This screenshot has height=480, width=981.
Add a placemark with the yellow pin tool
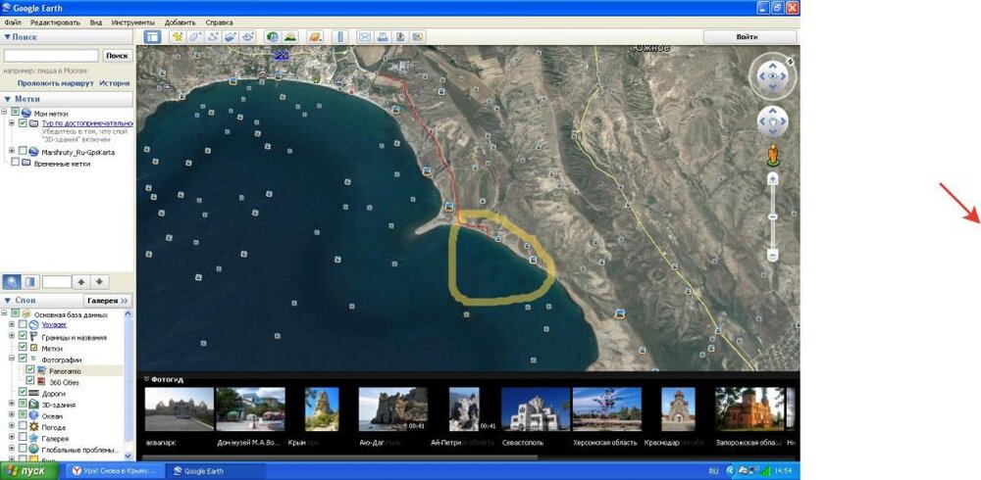click(x=178, y=37)
